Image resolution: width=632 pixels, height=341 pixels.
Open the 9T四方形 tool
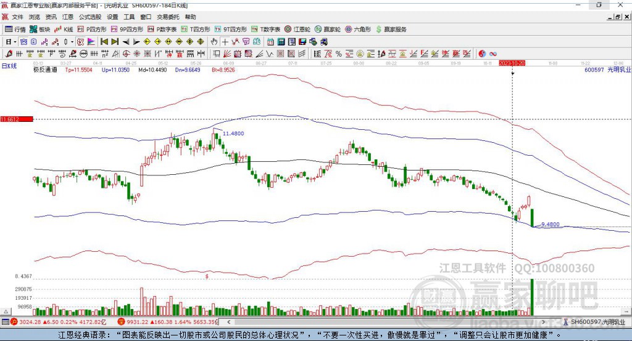coord(231,30)
